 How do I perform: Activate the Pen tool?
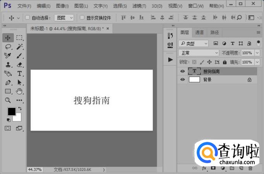tap(8, 82)
